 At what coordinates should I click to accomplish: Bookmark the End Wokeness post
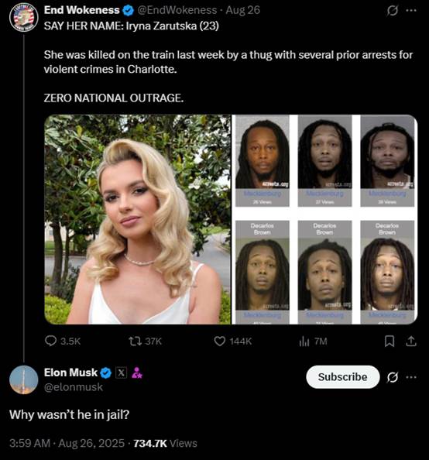click(x=390, y=341)
